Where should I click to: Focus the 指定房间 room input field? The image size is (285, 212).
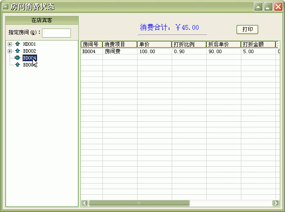coord(56,33)
